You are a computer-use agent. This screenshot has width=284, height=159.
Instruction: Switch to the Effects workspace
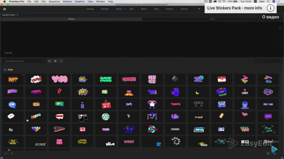point(144,9)
